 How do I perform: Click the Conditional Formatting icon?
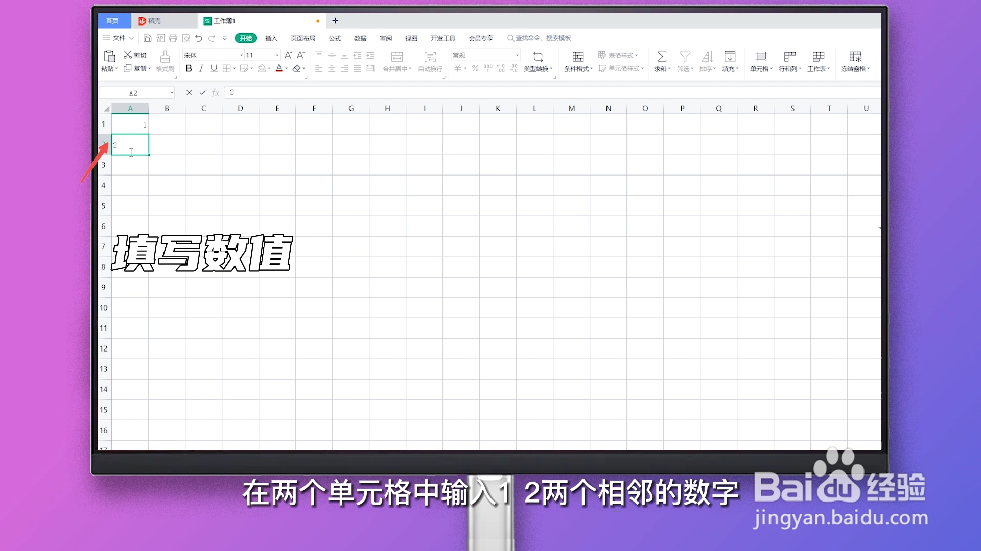tap(578, 57)
